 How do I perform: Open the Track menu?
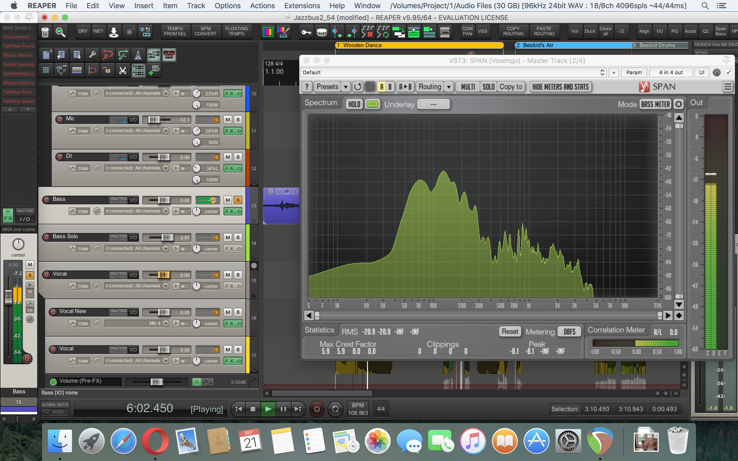[196, 5]
